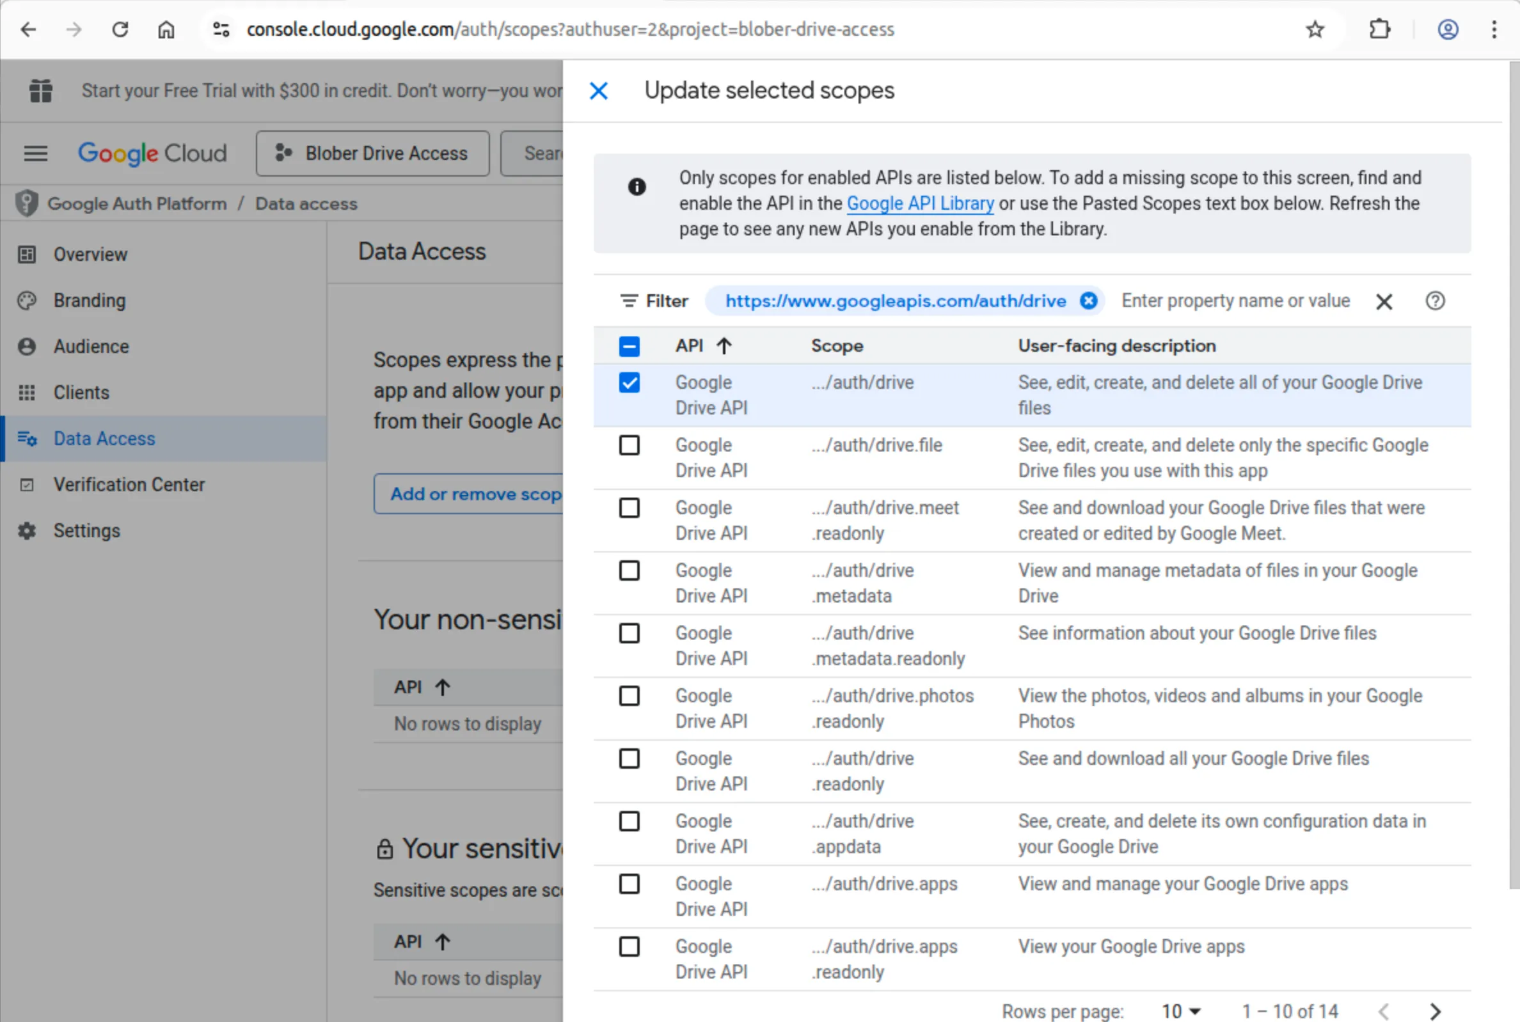Click the Google account profile icon

pyautogui.click(x=1448, y=29)
